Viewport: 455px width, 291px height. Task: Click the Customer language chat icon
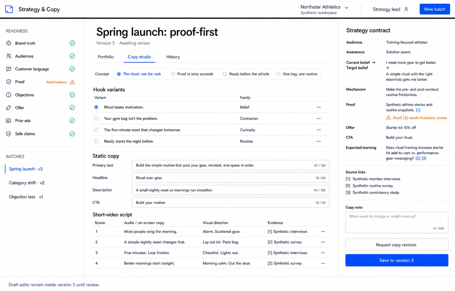[9, 69]
